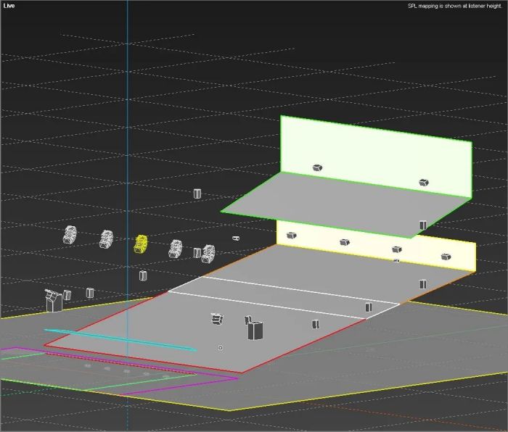
Task: Click the 'Live' view label
Action: pyautogui.click(x=9, y=6)
